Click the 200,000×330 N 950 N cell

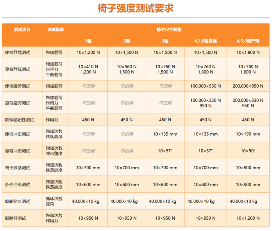[248, 103]
